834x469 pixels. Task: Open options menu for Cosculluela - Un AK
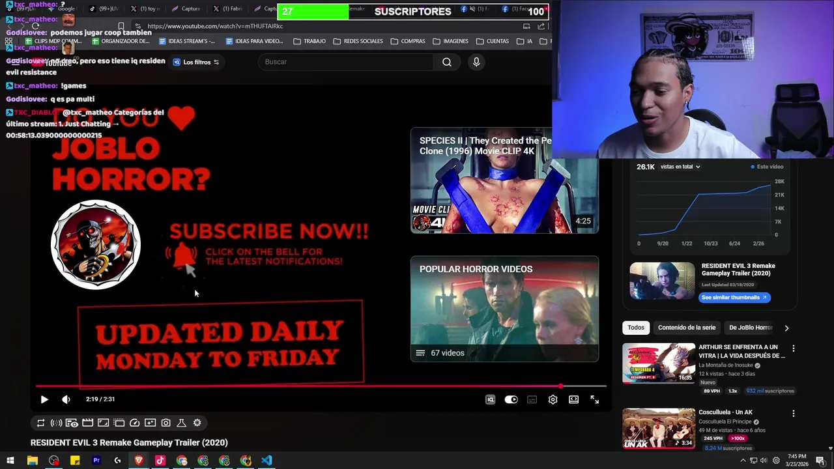[x=793, y=414]
